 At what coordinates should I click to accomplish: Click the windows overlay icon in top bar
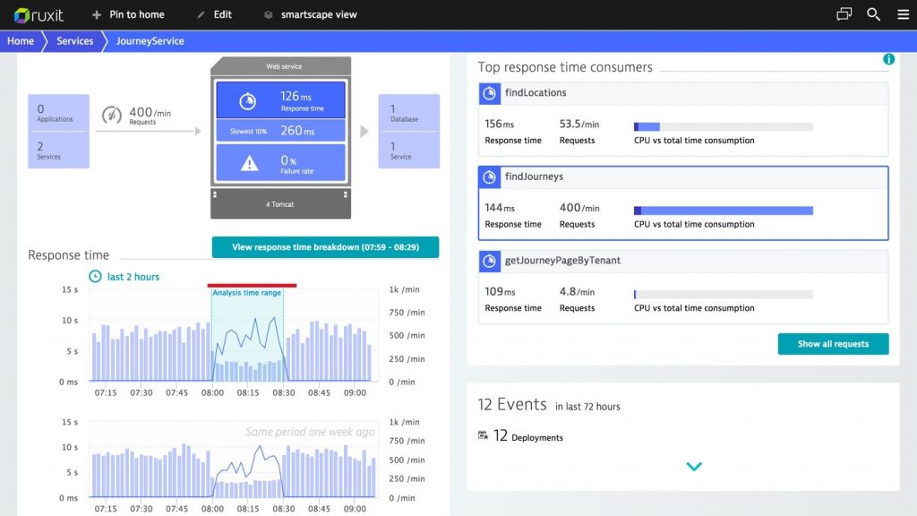pos(844,14)
